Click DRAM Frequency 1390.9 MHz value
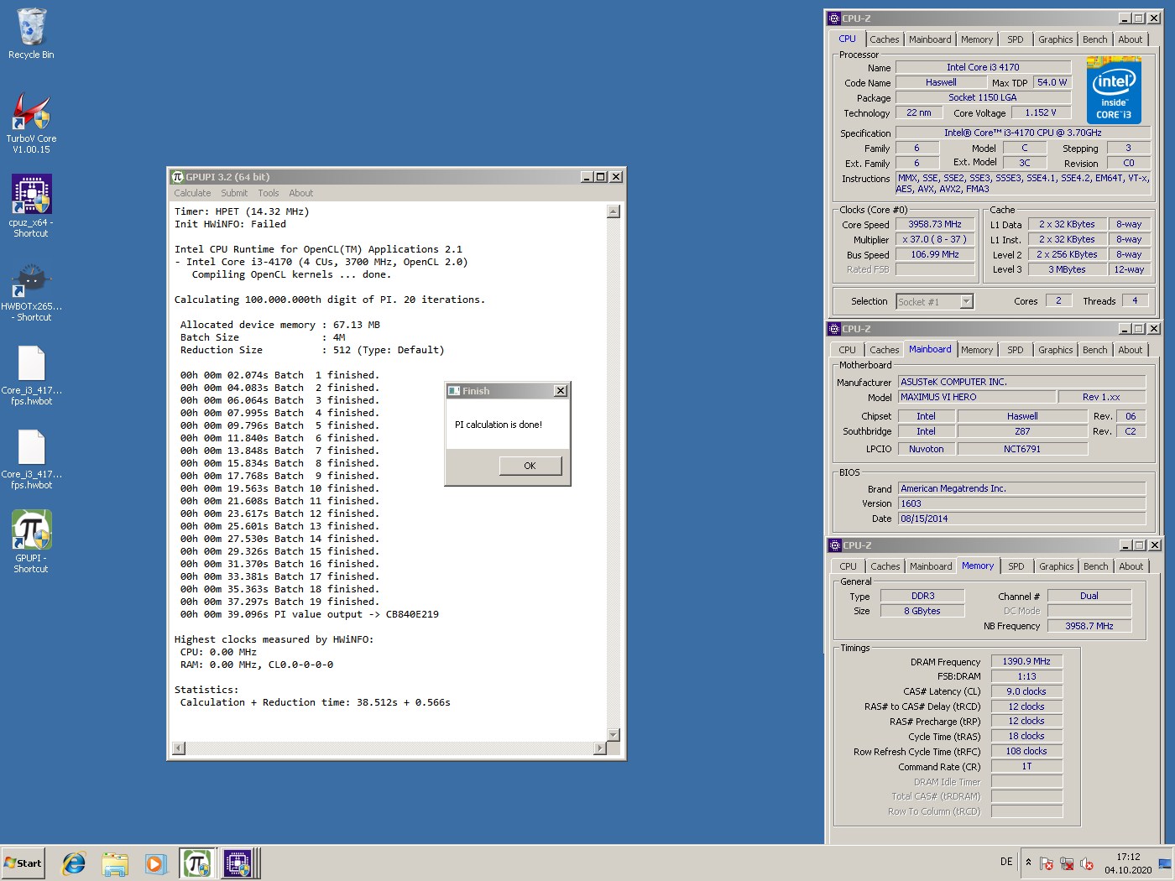The height and width of the screenshot is (881, 1175). (x=1026, y=661)
